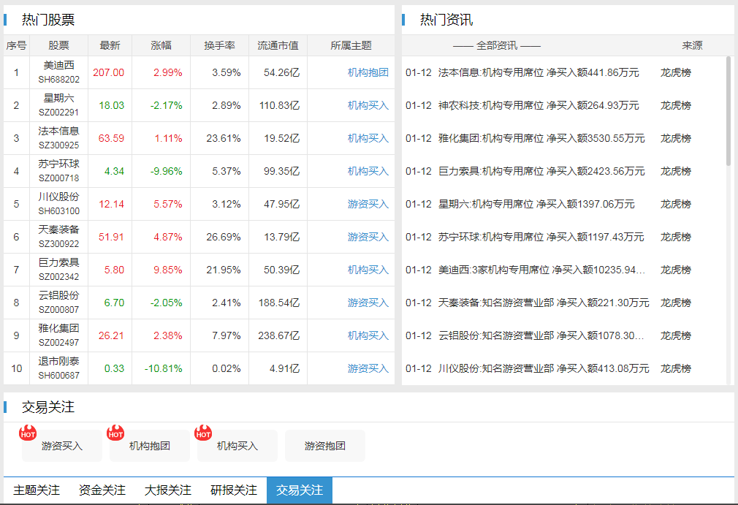Click the 游资抱团 tag button
The image size is (738, 505).
324,446
